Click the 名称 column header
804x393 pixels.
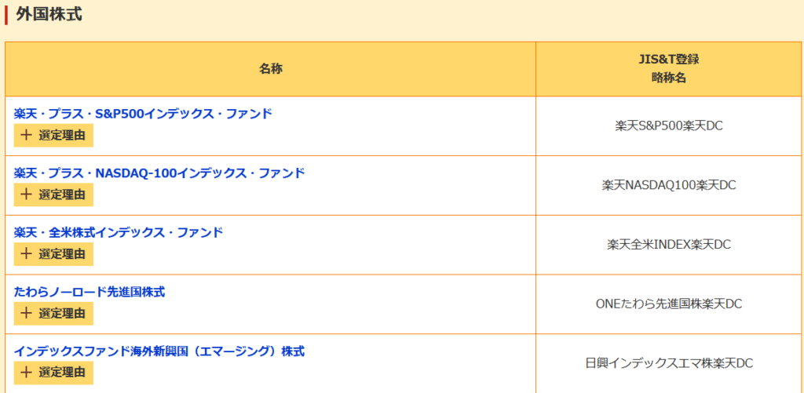271,69
